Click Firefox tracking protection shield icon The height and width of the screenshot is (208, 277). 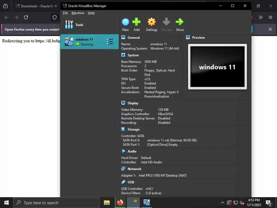[55, 17]
